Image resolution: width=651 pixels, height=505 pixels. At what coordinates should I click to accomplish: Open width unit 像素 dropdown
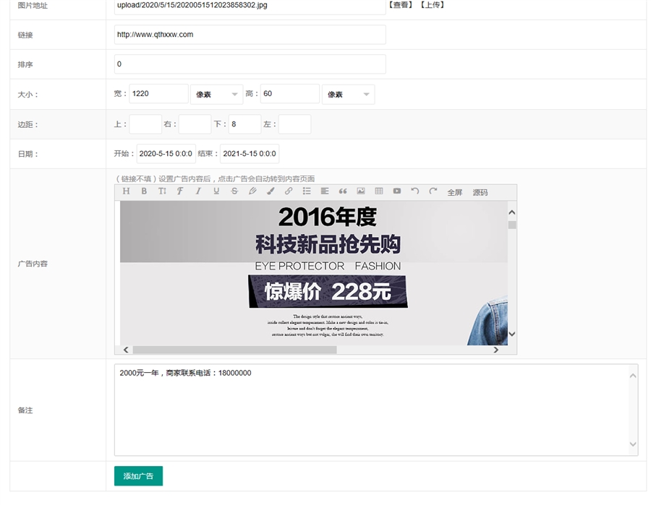pos(217,95)
